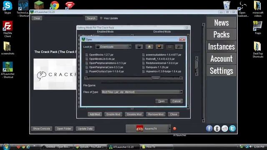
Task: Click the Remove Mod button
Action: [156, 114]
